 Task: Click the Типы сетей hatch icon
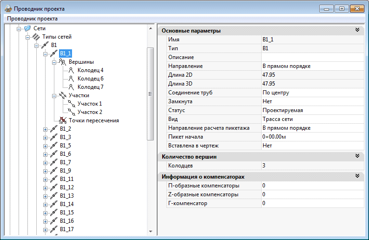point(36,37)
